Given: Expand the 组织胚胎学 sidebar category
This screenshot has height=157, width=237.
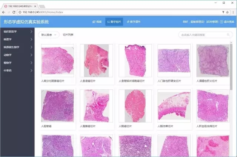Looking at the screenshot, I should click(x=17, y=32).
